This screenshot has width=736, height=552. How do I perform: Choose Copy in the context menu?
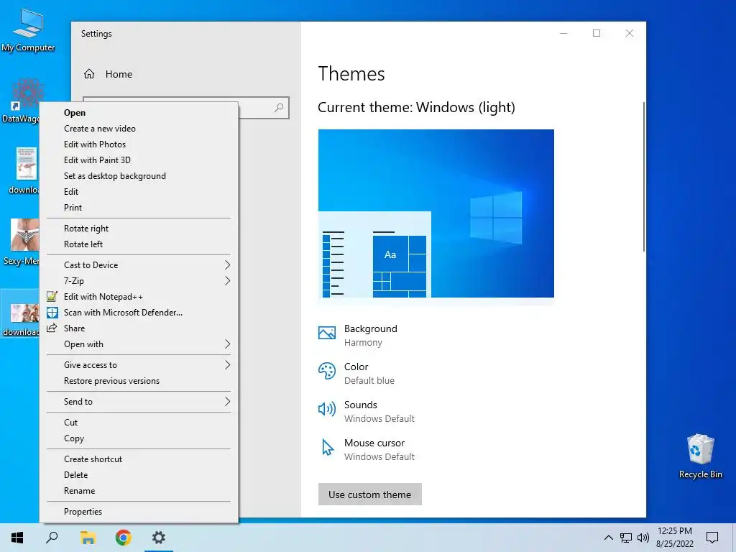click(x=139, y=438)
